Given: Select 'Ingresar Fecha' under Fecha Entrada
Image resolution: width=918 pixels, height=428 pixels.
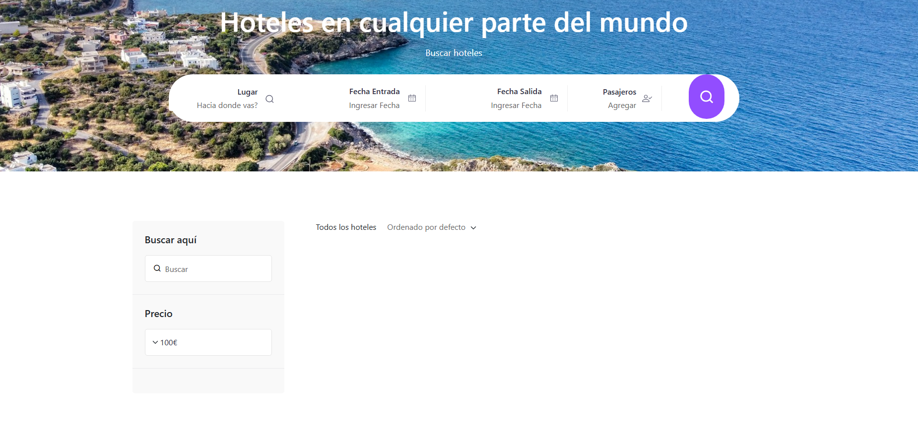Looking at the screenshot, I should (374, 106).
